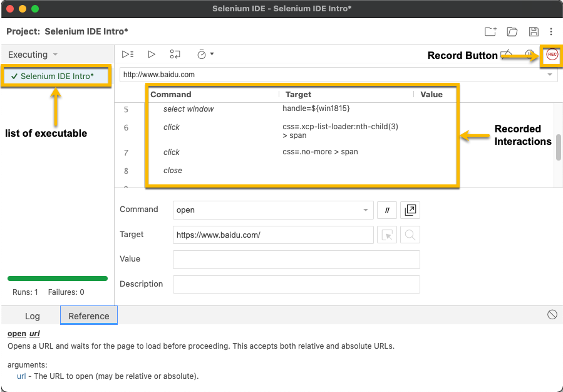Toggle comment on command with // button
563x392 pixels.
point(386,210)
